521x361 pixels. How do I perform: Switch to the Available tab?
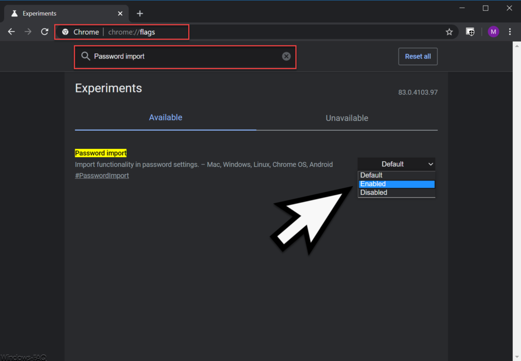point(165,117)
